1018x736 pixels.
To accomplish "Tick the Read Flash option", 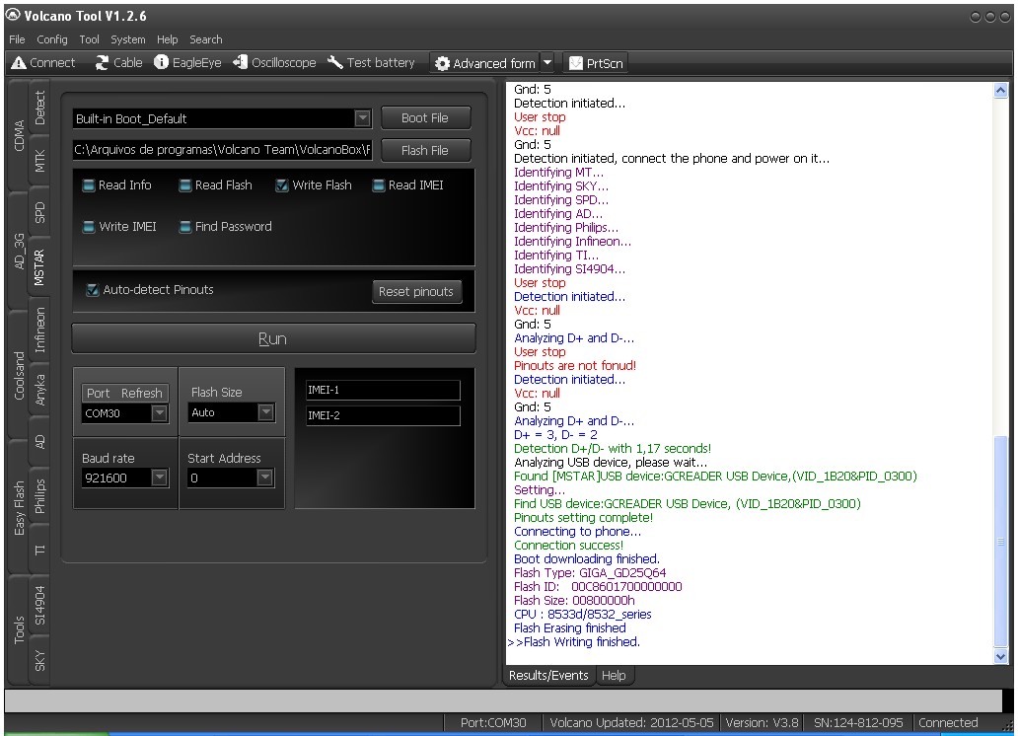I will pyautogui.click(x=185, y=185).
